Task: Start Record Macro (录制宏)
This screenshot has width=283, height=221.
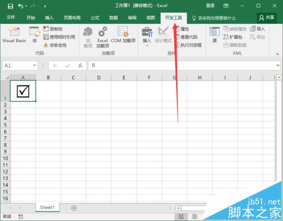Action: (x=53, y=29)
